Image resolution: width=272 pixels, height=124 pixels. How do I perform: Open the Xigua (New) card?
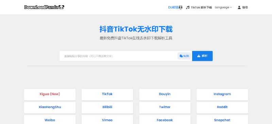click(50, 95)
